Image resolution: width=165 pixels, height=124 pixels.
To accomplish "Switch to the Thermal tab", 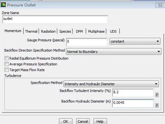I will click(x=31, y=31).
